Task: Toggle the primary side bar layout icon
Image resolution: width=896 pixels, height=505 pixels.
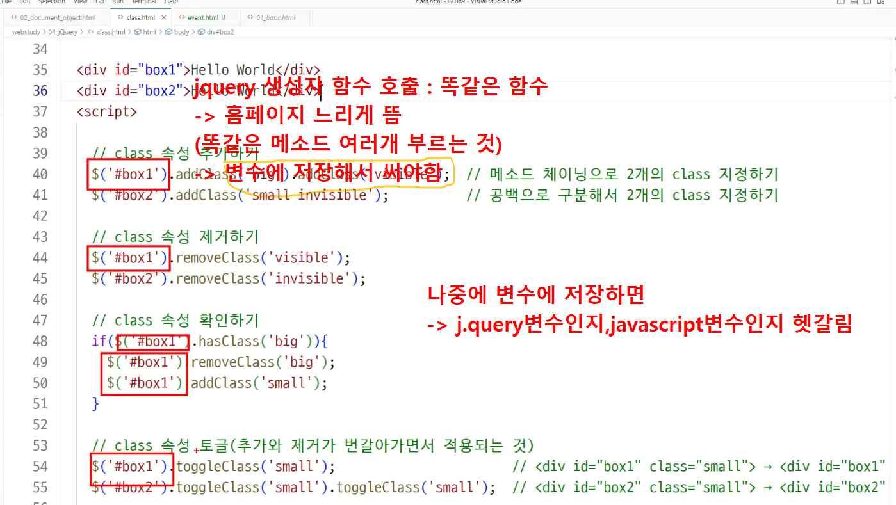Action: tap(841, 2)
